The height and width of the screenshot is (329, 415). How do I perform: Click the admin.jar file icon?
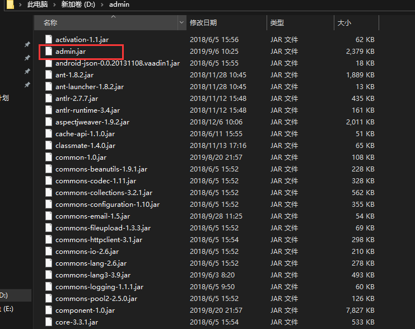(49, 51)
